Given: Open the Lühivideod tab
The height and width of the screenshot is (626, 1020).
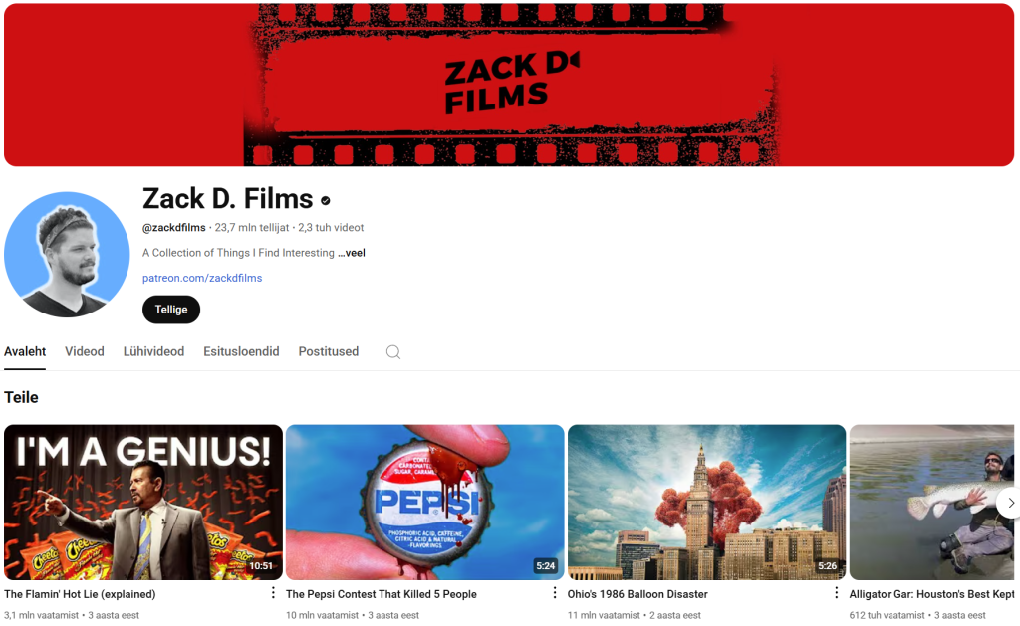Looking at the screenshot, I should click(153, 351).
